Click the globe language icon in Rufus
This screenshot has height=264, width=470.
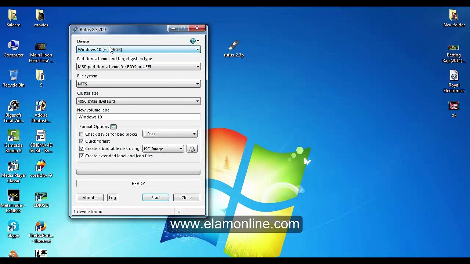tap(193, 41)
